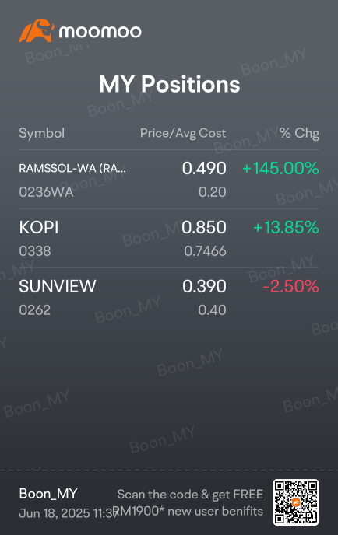The width and height of the screenshot is (338, 535).
Task: Click the Boon_MY username in the footer
Action: click(48, 494)
